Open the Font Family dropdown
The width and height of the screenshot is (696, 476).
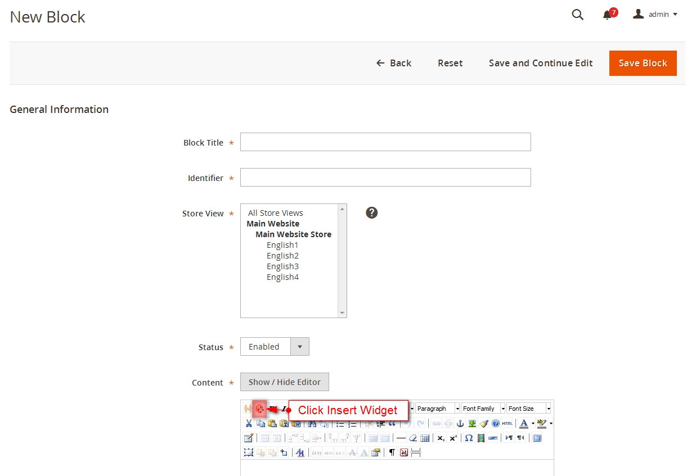coord(483,408)
